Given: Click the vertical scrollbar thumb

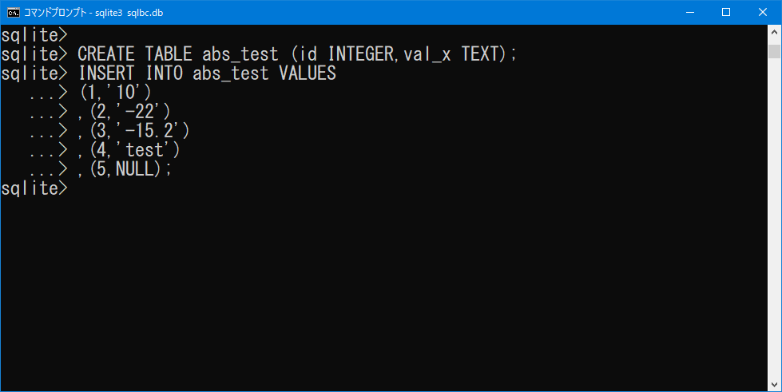Looking at the screenshot, I should pos(774,51).
